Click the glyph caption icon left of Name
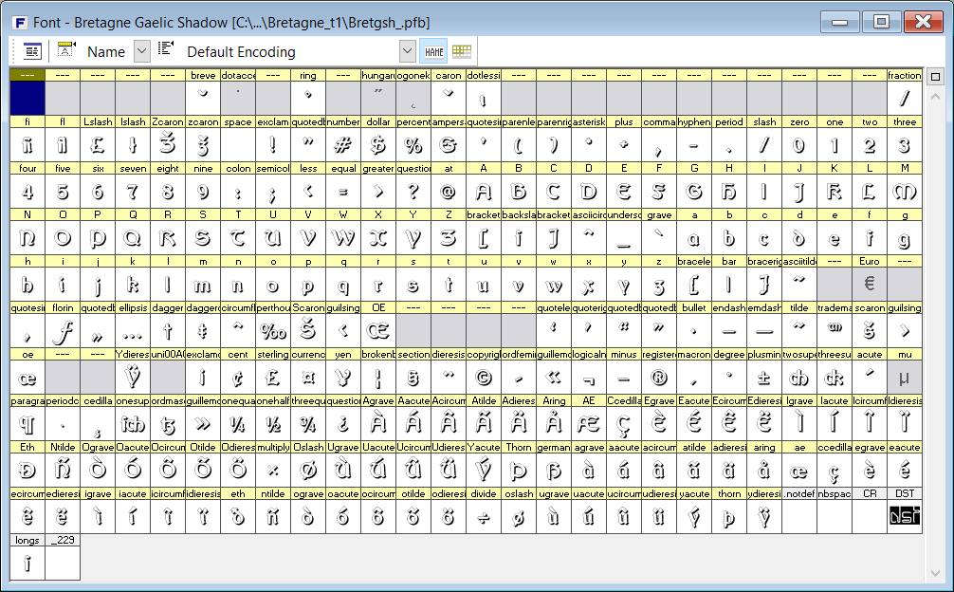 (x=66, y=50)
